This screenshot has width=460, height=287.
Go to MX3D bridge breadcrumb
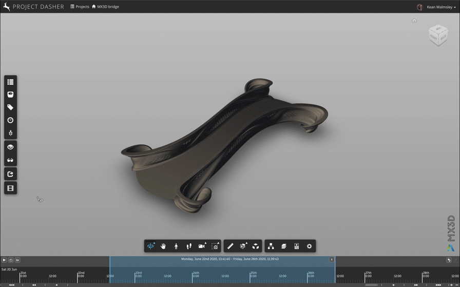(x=105, y=7)
